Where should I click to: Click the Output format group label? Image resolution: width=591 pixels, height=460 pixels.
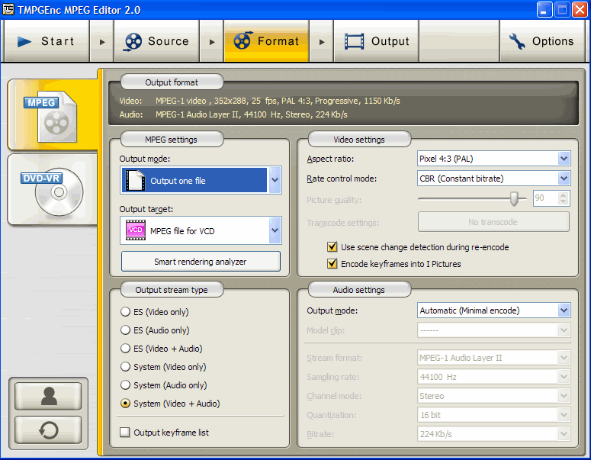[172, 82]
